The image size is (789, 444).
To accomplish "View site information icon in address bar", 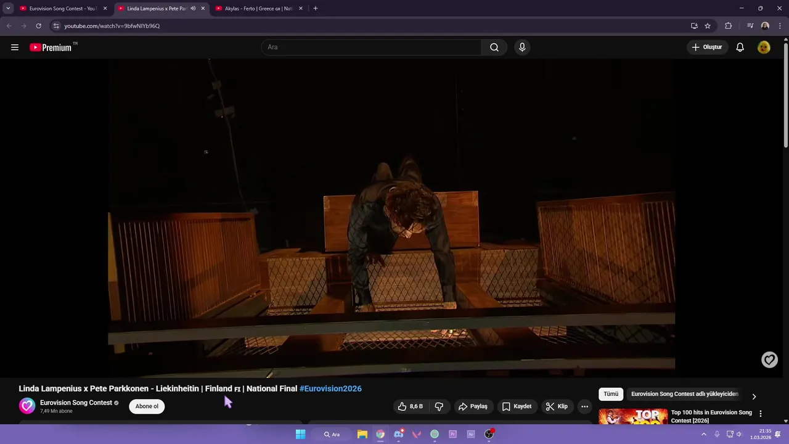I will click(56, 26).
